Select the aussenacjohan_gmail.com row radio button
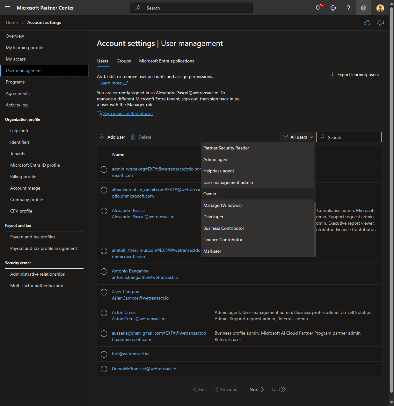394x406 pixels. [x=104, y=334]
